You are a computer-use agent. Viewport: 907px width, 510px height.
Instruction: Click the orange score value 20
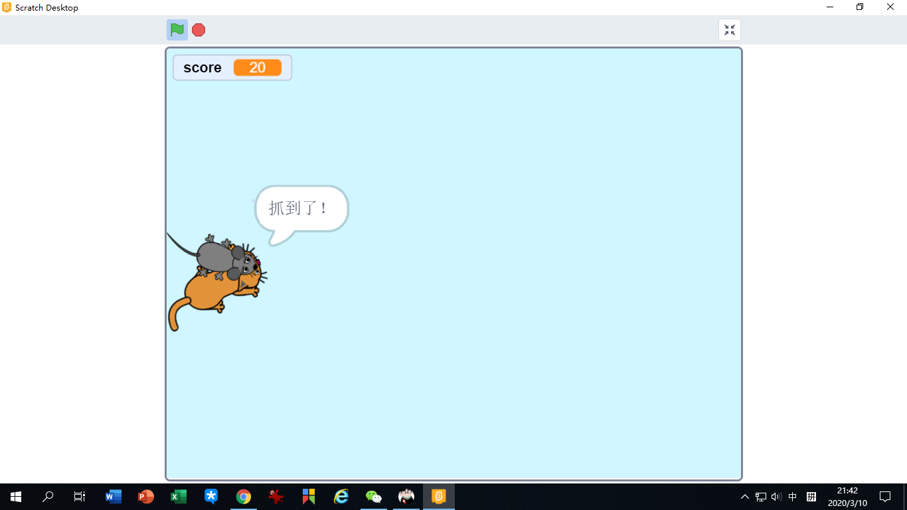point(258,68)
